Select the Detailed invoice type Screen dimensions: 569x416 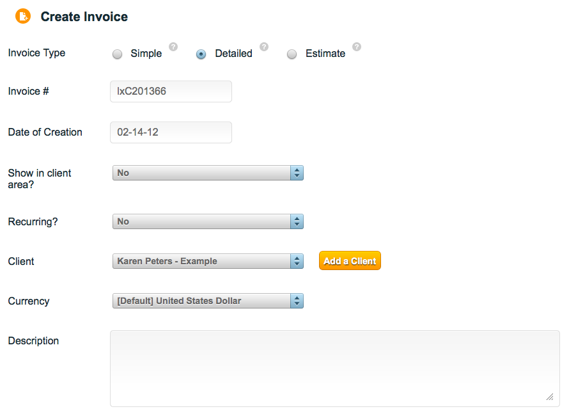click(201, 54)
